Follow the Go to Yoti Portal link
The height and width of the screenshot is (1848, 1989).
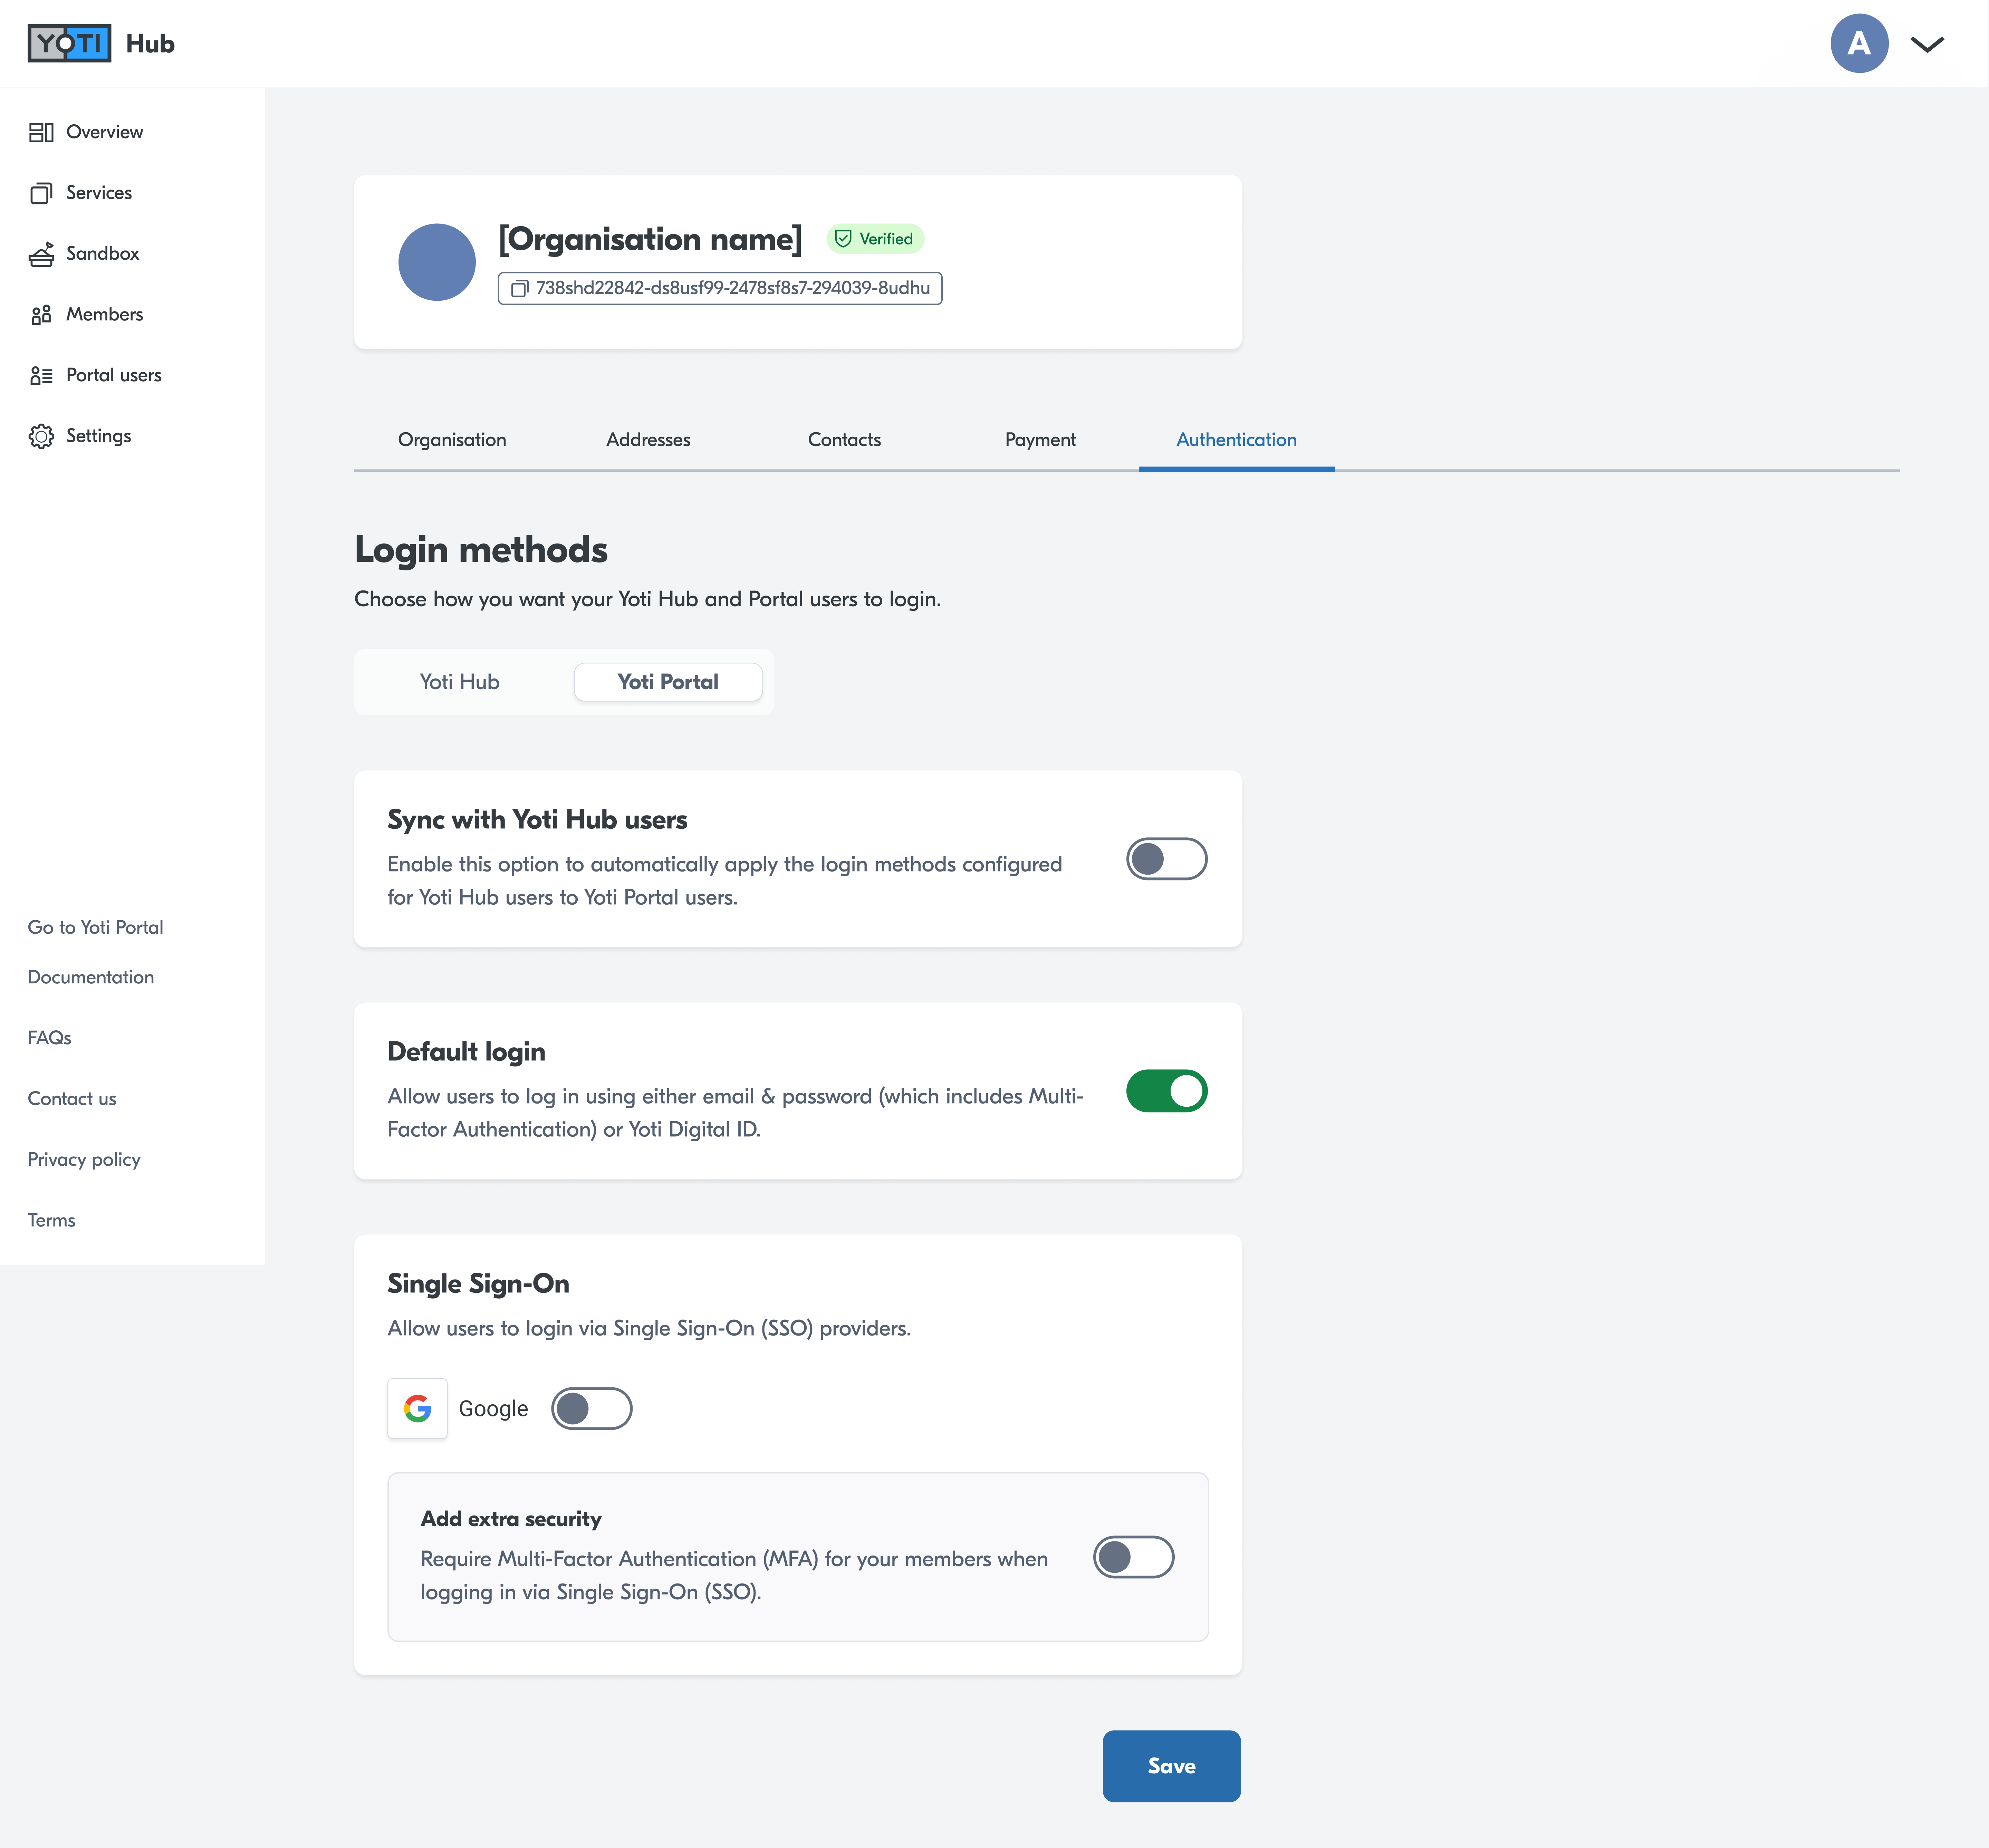click(x=95, y=927)
